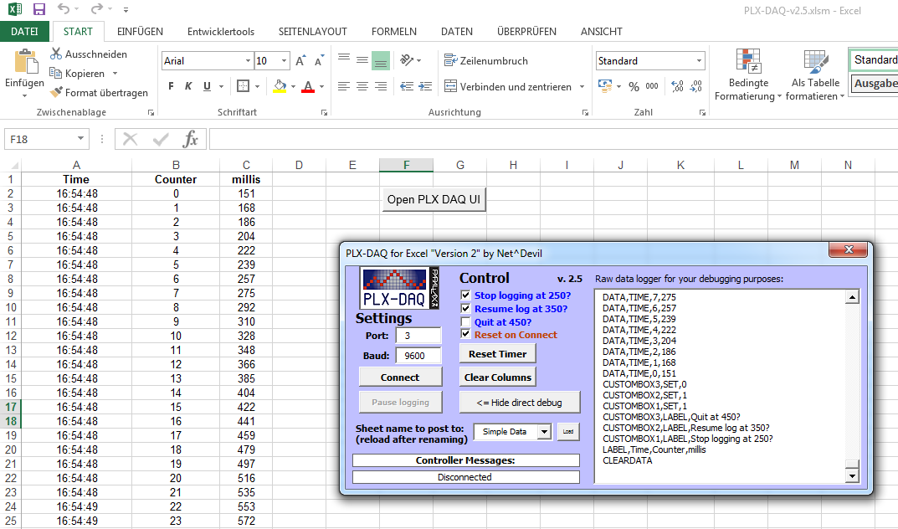Toggle the 'Stop logging at 250?' checkbox
Screen dimensions: 898x529
click(465, 295)
